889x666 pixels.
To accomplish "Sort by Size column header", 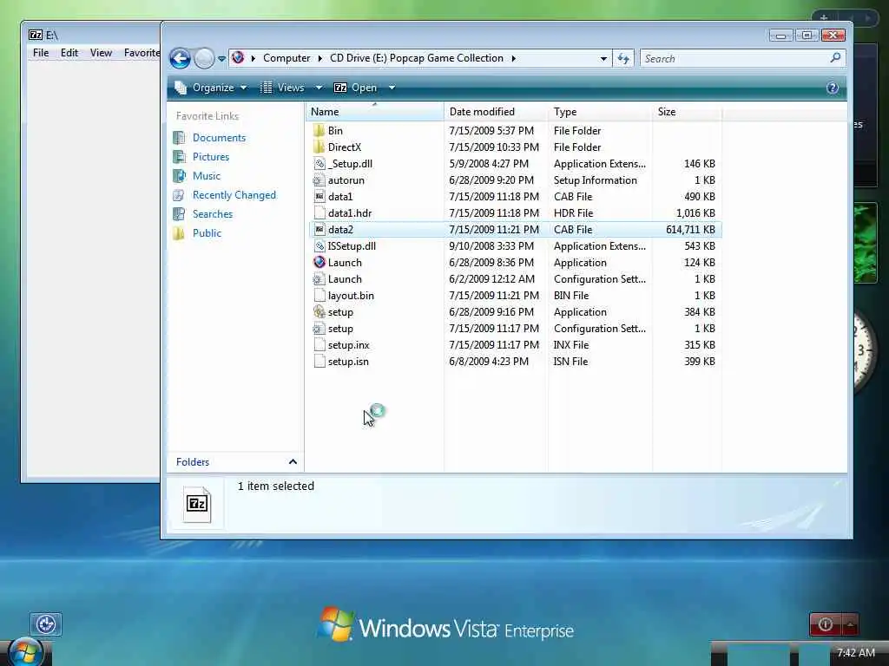I will pyautogui.click(x=688, y=112).
